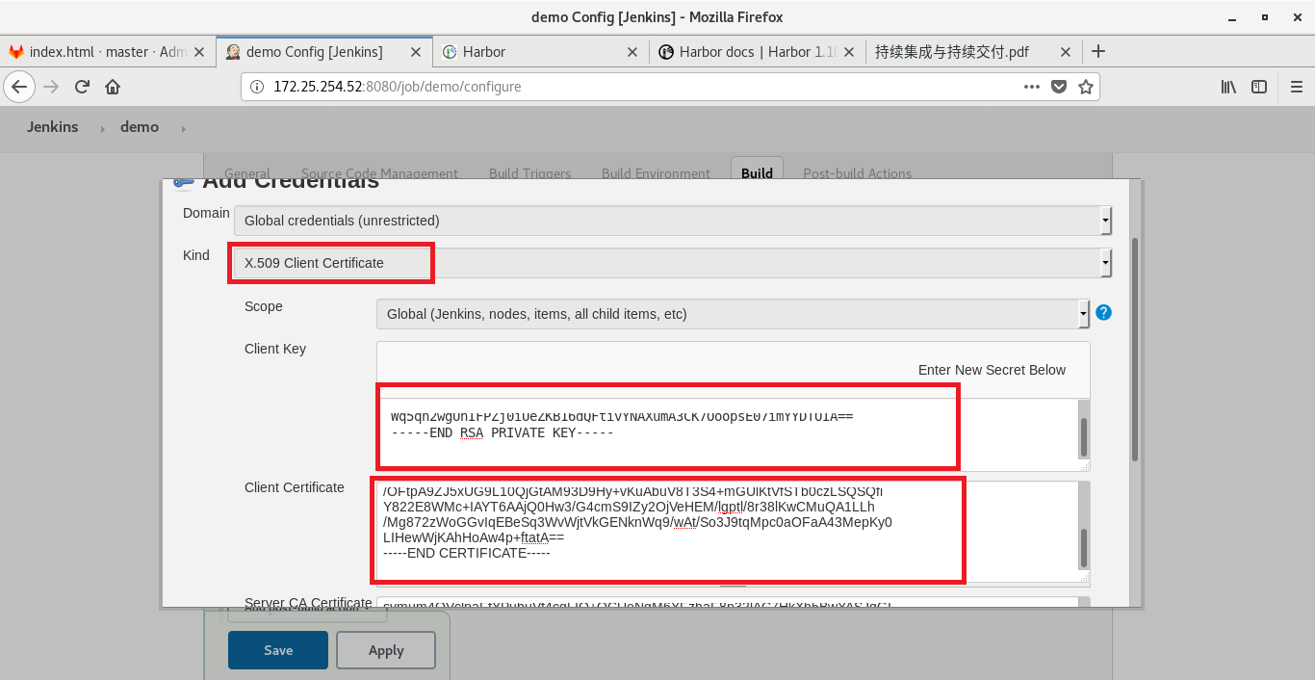Click the Client Certificate textarea scrollbar
This screenshot has width=1315, height=680.
point(1083,548)
